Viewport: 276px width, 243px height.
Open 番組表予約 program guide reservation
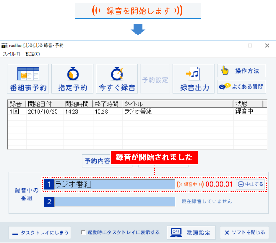click(28, 79)
